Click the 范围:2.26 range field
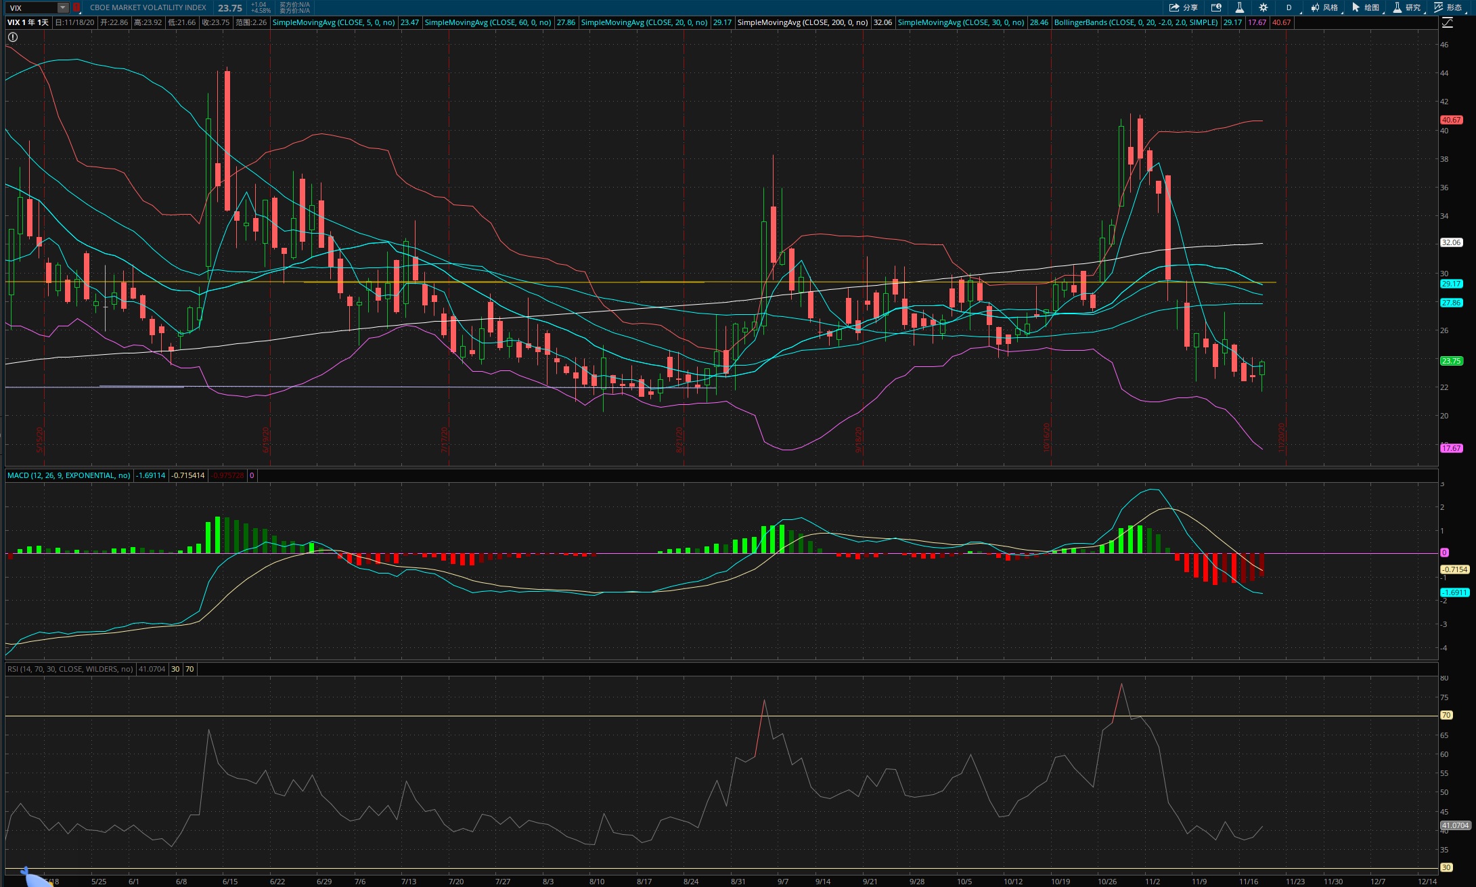This screenshot has height=887, width=1476. pos(252,22)
